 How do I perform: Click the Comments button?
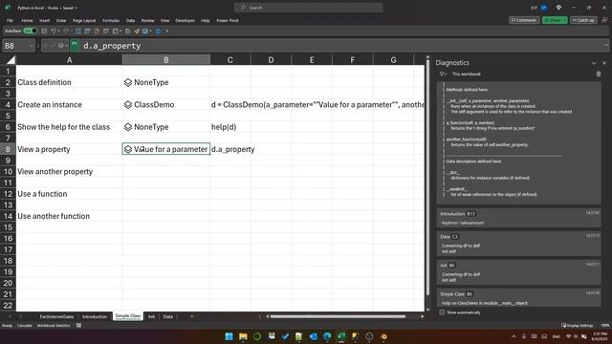[x=524, y=20]
